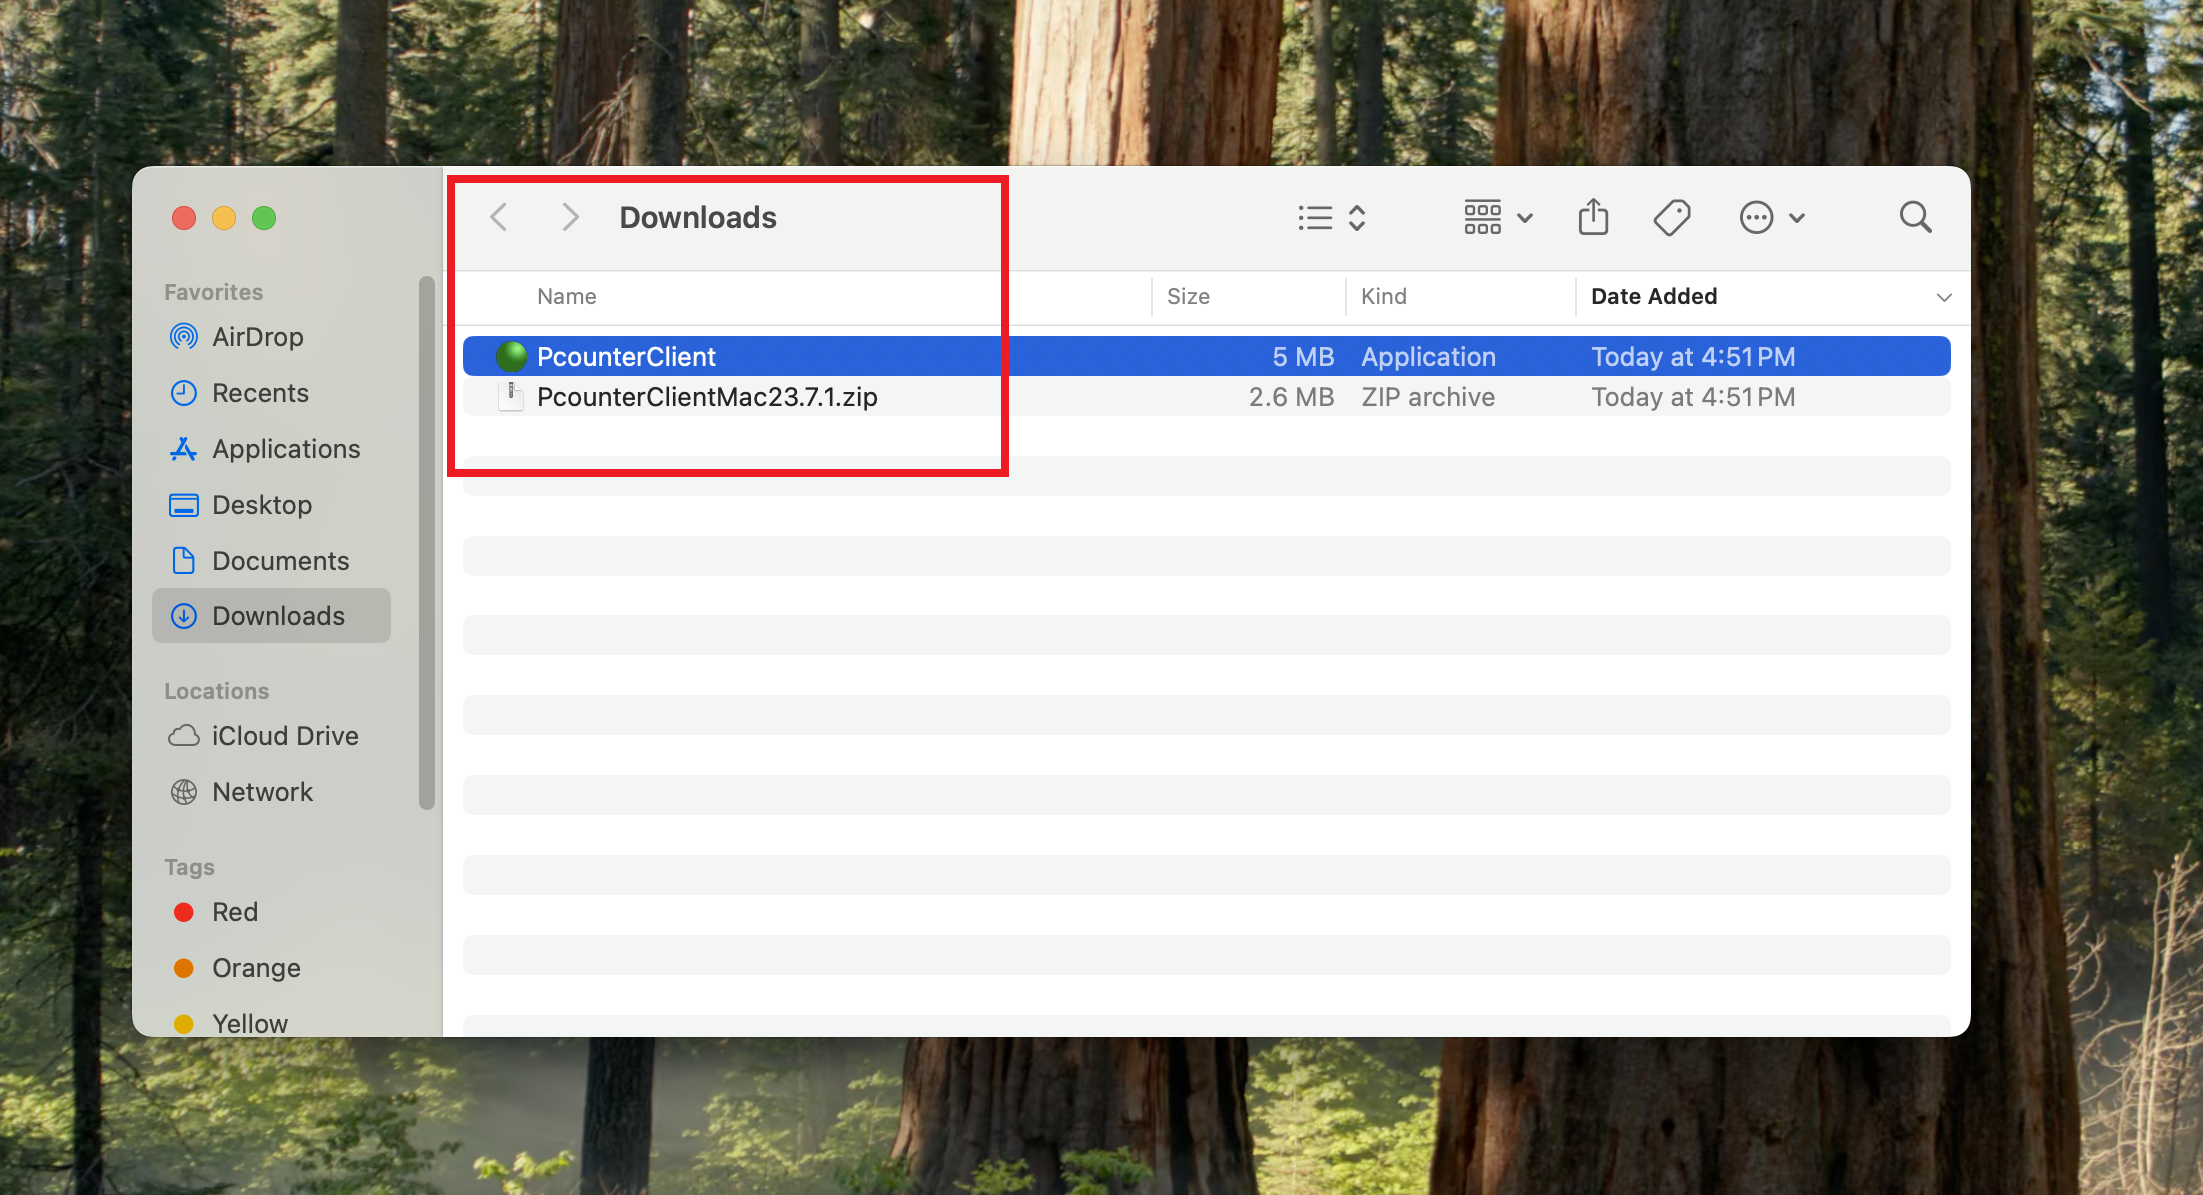
Task: Click the Edit Tags icon
Action: click(x=1671, y=217)
